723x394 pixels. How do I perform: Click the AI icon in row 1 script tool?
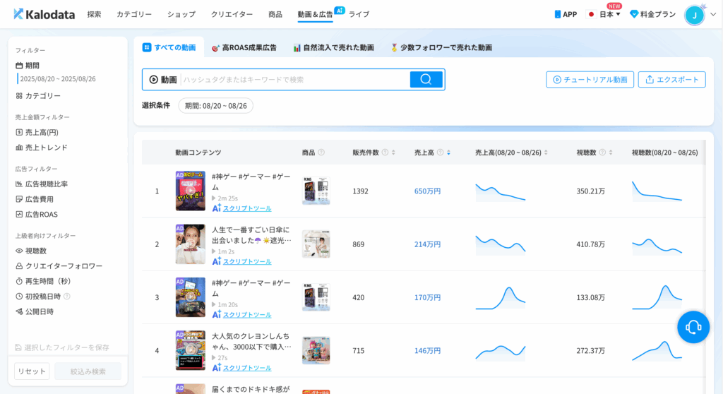(216, 208)
